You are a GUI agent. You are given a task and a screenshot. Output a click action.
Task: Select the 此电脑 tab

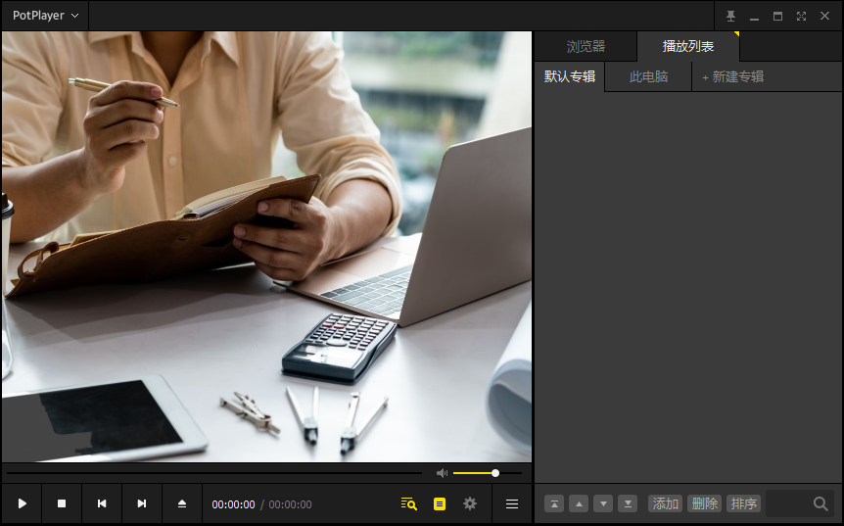(648, 76)
